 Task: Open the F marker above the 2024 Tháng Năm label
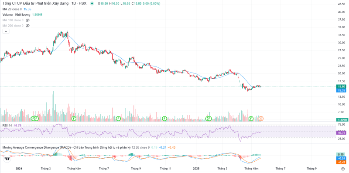click(x=74, y=119)
